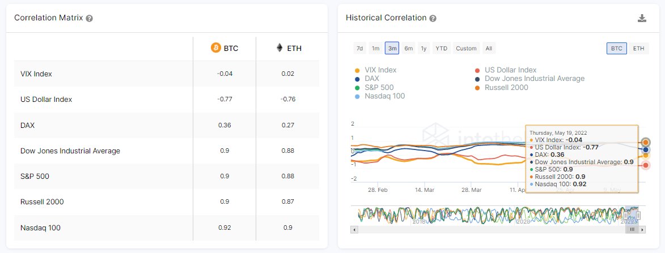Screen dimensions: 665x253
Task: Click the Ethereum logo in the ETH column header
Action: coord(279,48)
